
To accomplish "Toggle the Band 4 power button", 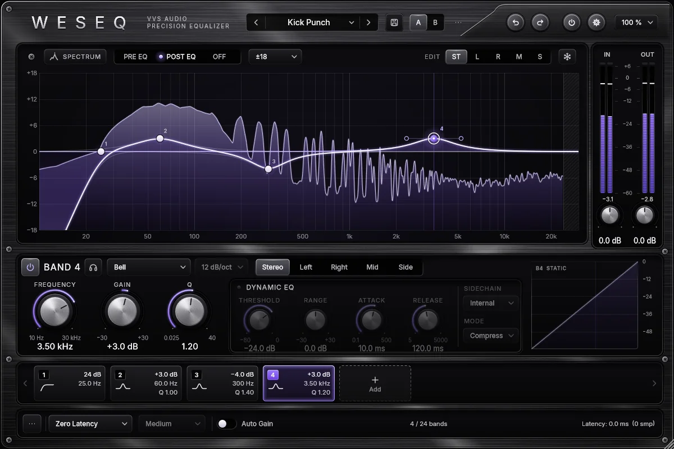I will pos(30,267).
